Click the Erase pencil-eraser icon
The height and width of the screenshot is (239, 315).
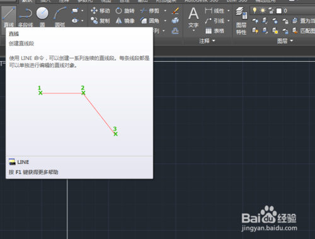point(175,11)
